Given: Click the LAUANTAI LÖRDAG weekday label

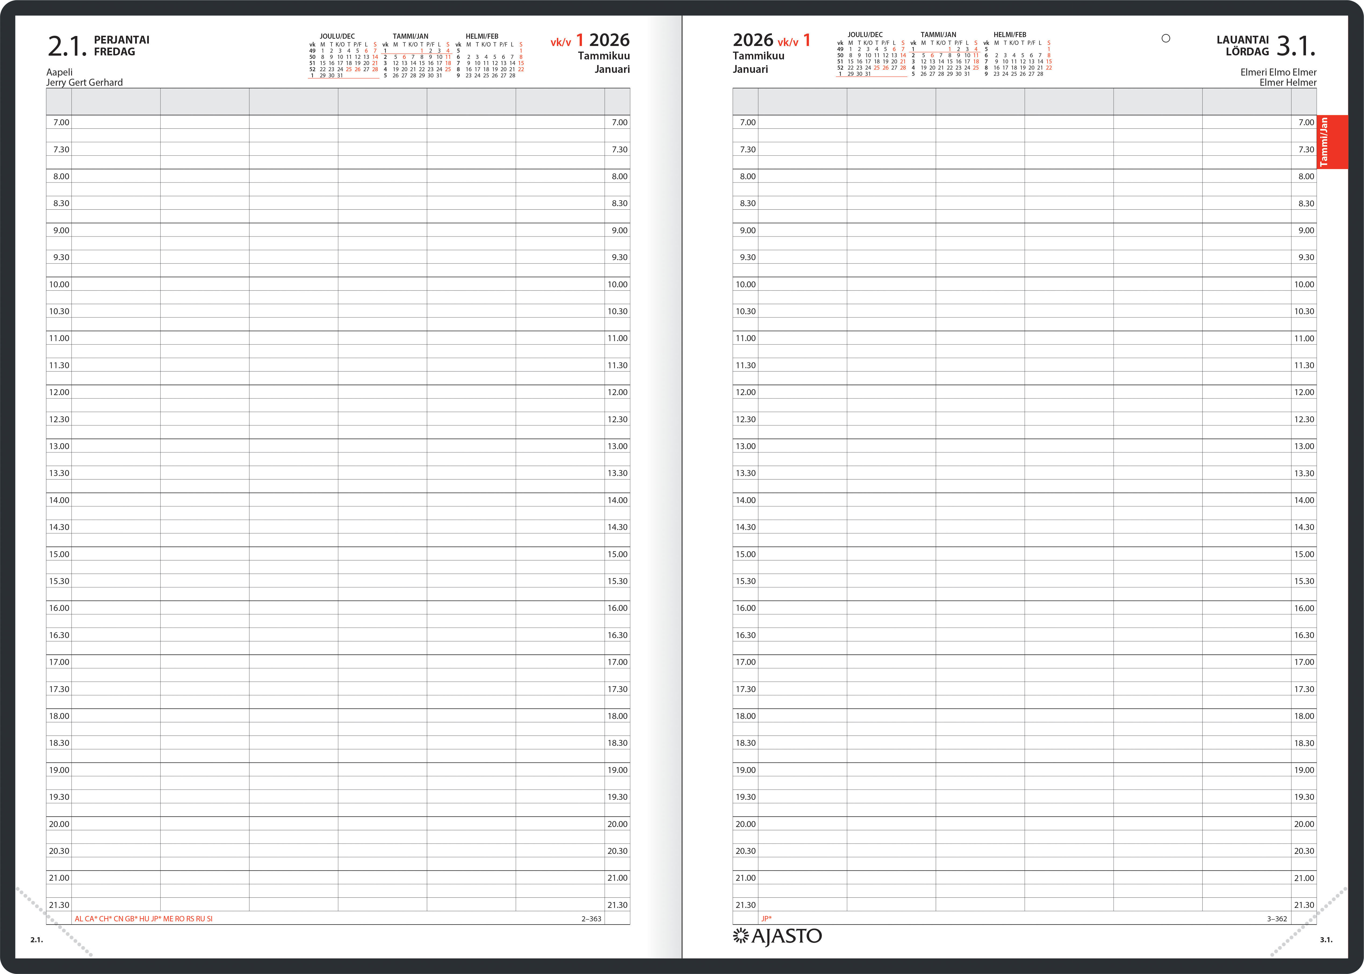Looking at the screenshot, I should pos(1242,46).
